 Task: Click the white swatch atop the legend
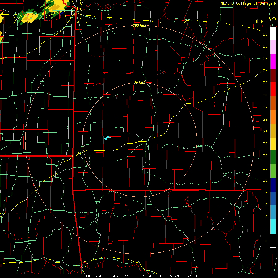(x=273, y=34)
